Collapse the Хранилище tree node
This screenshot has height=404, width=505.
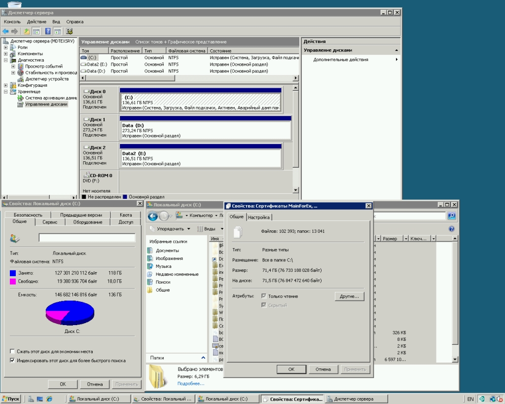coord(5,91)
